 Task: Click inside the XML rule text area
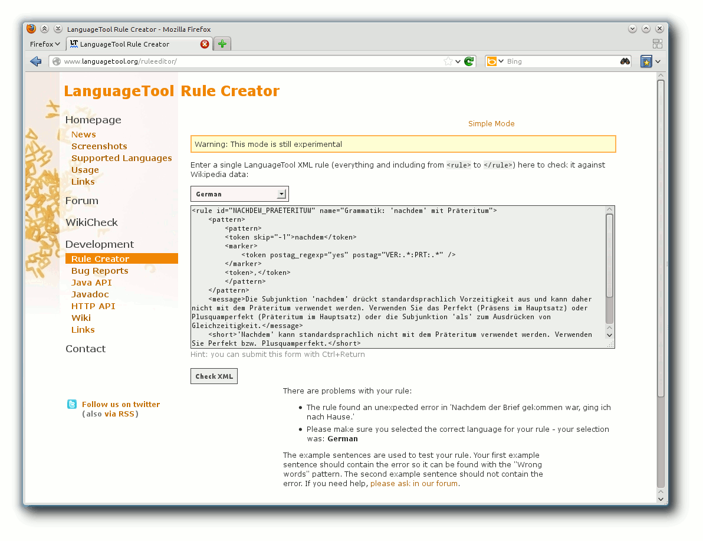tap(398, 277)
